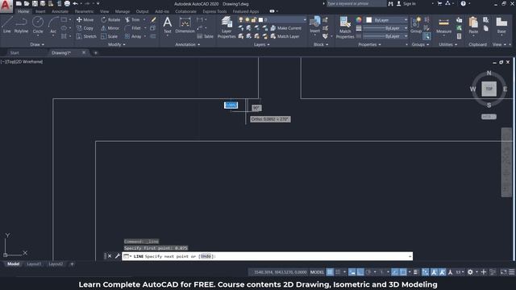Toggle 2D object snap in status bar
The width and height of the screenshot is (516, 290).
(403, 272)
